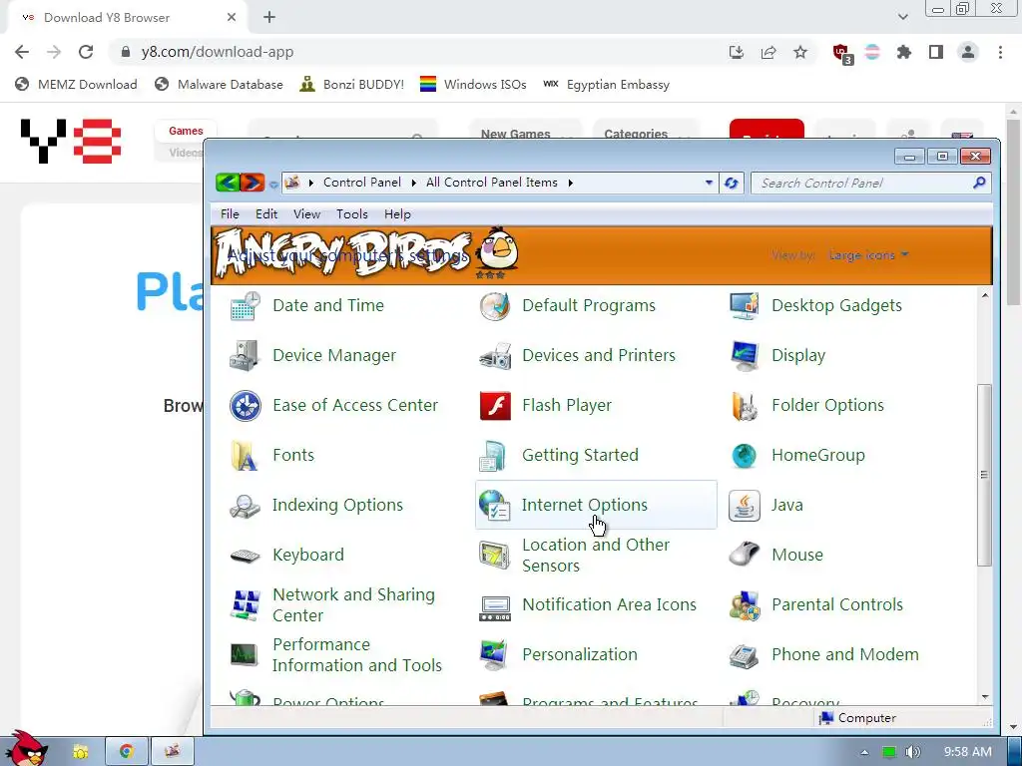Open the Fonts folder icon
The height and width of the screenshot is (766, 1022).
coord(246,455)
